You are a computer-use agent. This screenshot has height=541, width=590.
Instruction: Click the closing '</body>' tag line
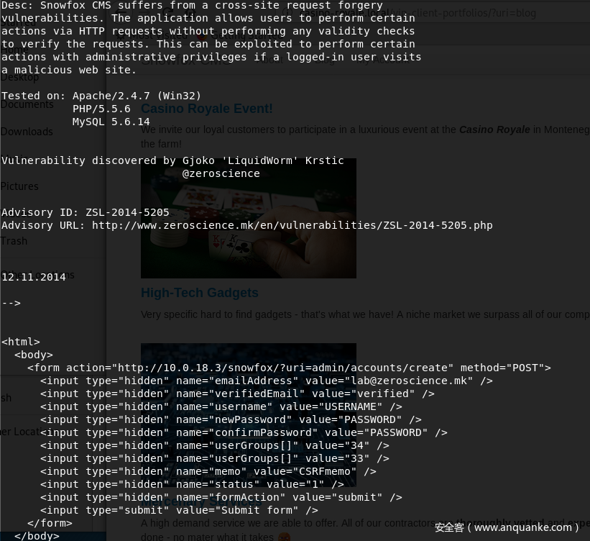[37, 536]
